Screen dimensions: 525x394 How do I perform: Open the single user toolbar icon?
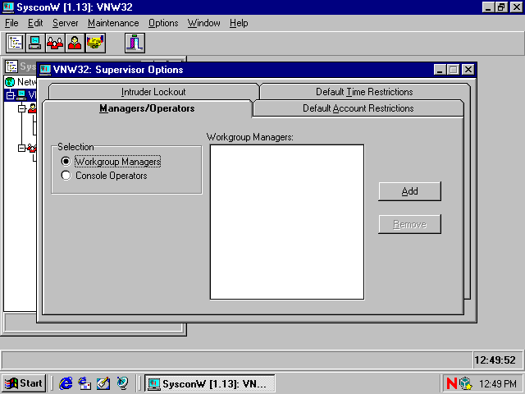pos(75,43)
